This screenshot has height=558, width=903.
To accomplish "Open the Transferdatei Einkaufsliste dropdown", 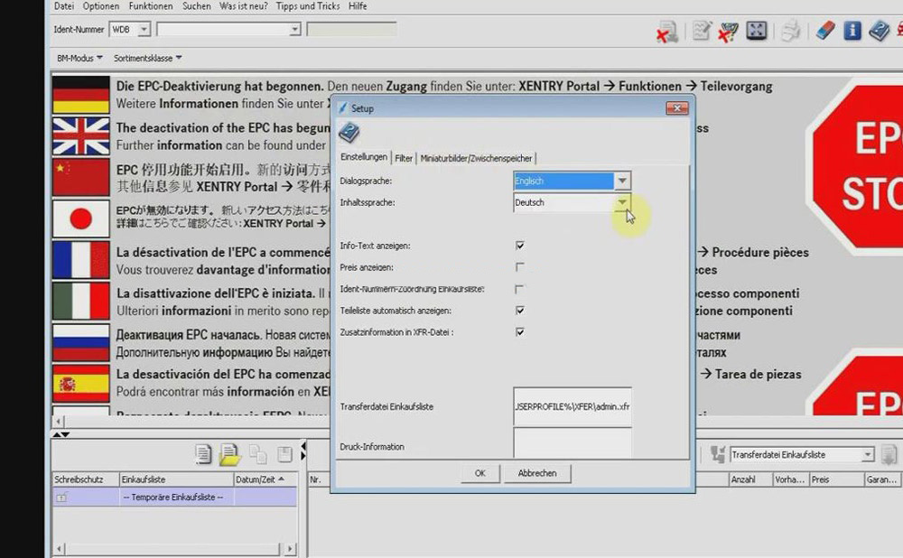I will 867,455.
